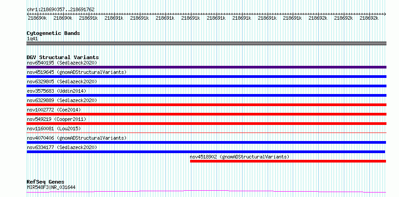Click the short red bar under nsv4518902
399x197 pixels.
click(x=288, y=161)
